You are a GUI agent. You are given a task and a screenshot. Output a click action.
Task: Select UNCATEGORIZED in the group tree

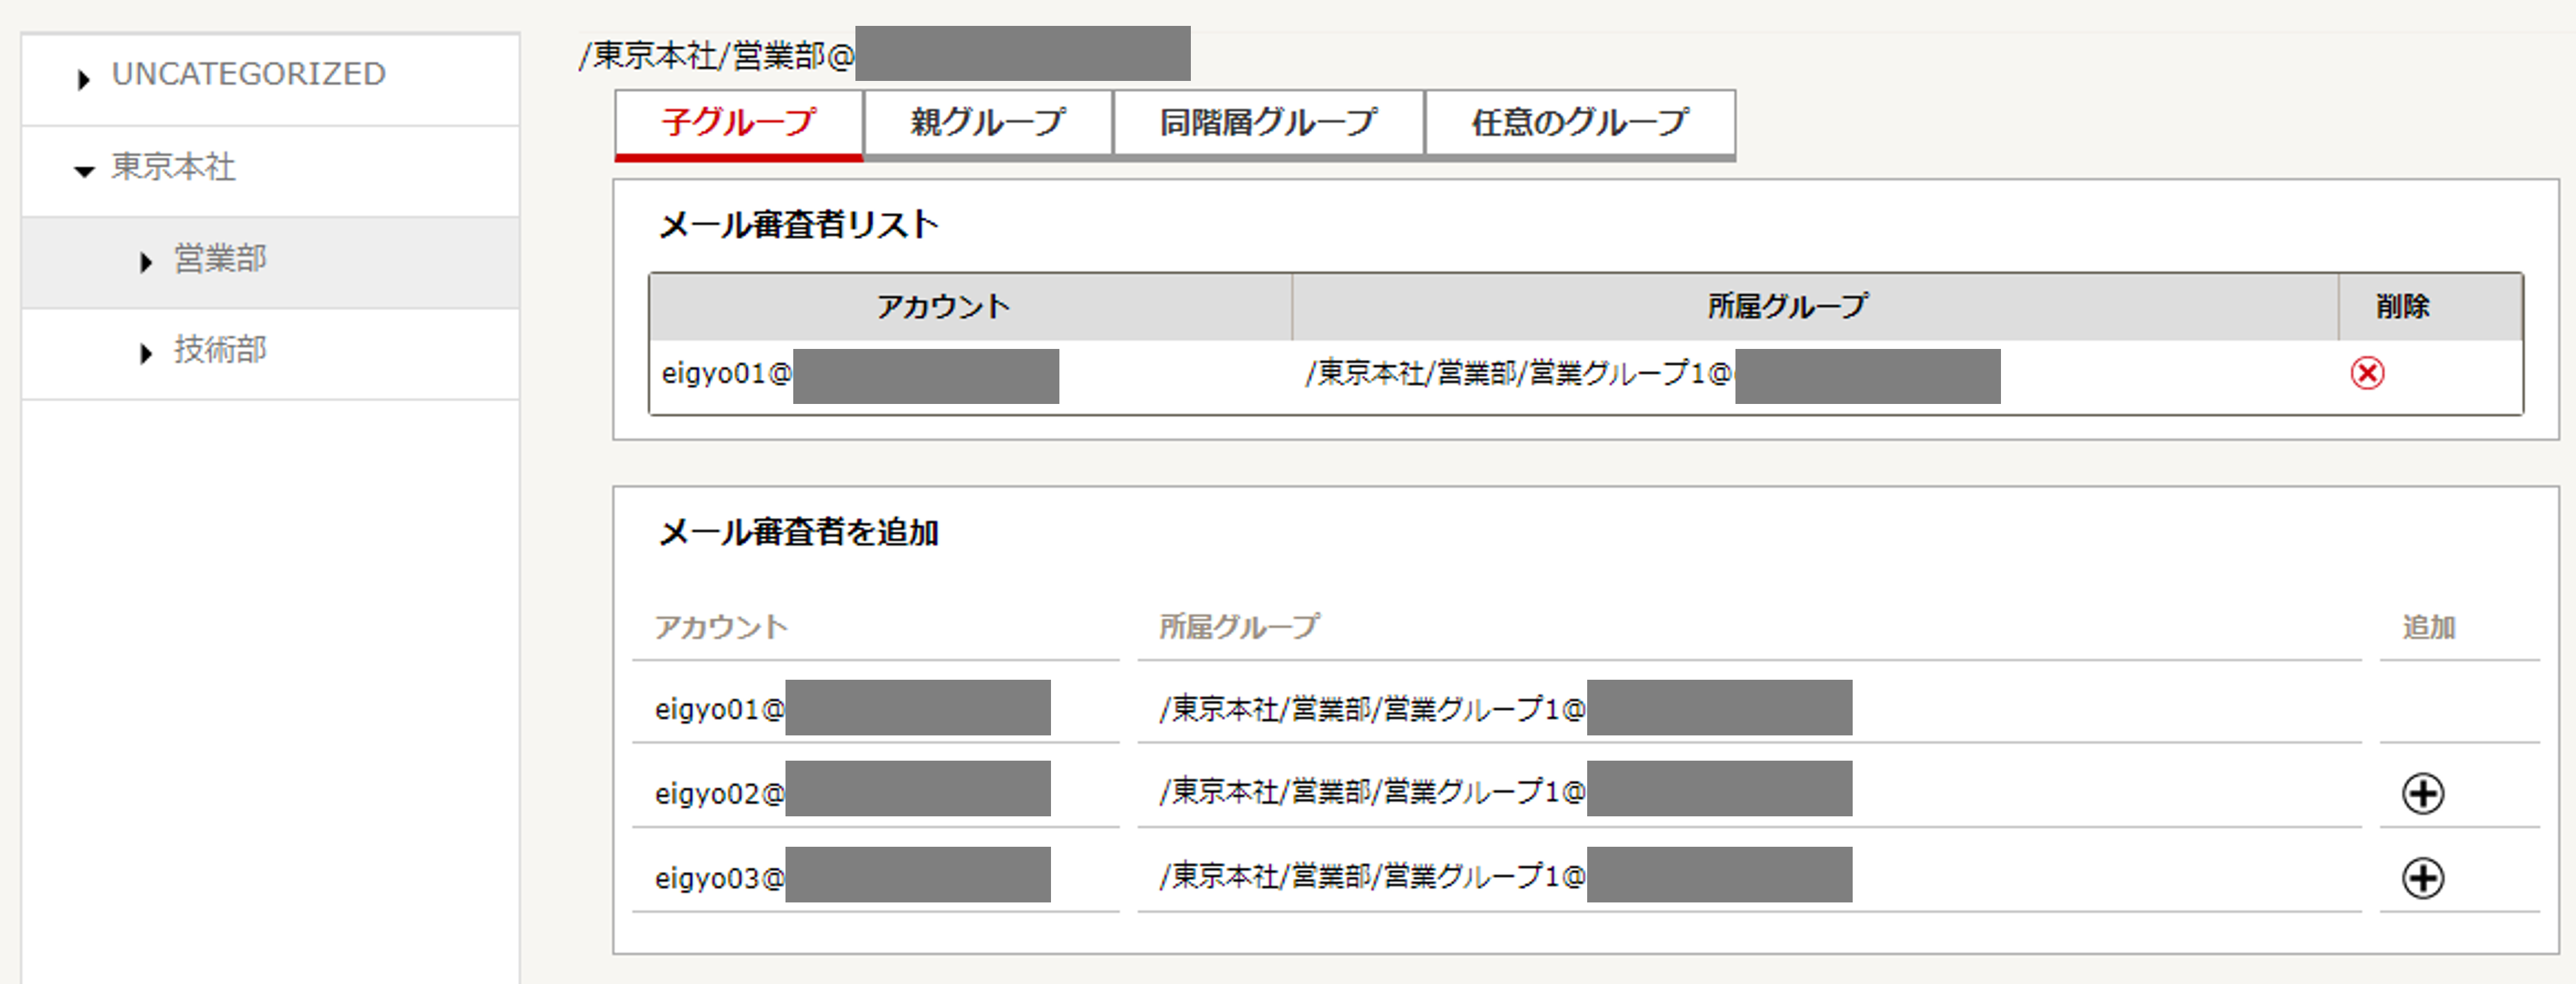pos(248,74)
